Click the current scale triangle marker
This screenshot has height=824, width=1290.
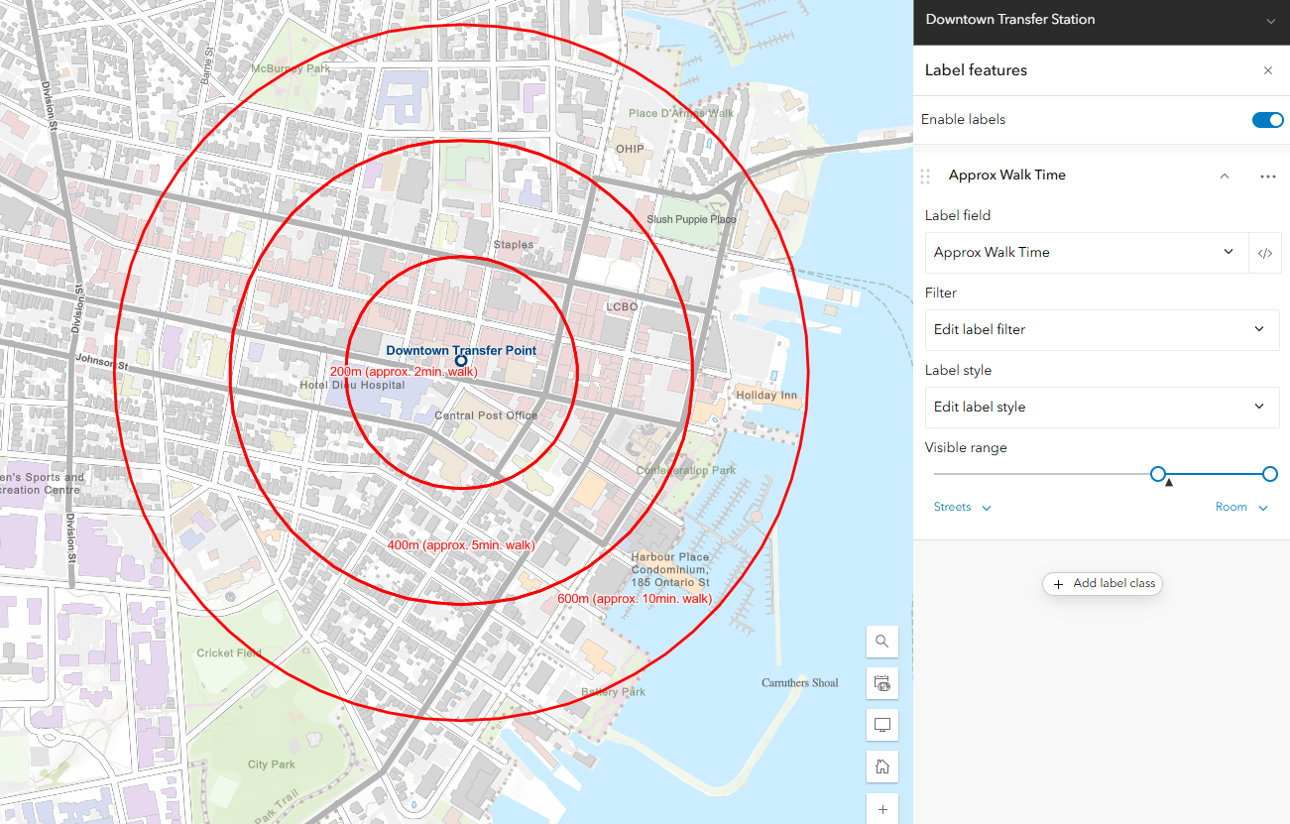[1168, 483]
